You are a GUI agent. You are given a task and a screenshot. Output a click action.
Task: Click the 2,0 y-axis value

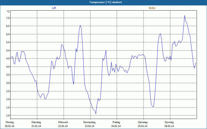click(x=8, y=99)
